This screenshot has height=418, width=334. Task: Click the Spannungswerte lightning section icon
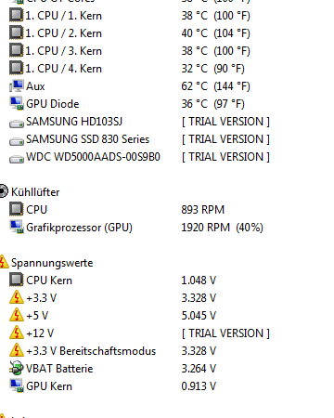coord(4,262)
